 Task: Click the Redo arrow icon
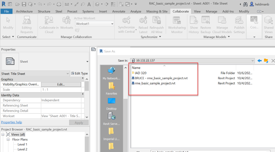click(49, 4)
